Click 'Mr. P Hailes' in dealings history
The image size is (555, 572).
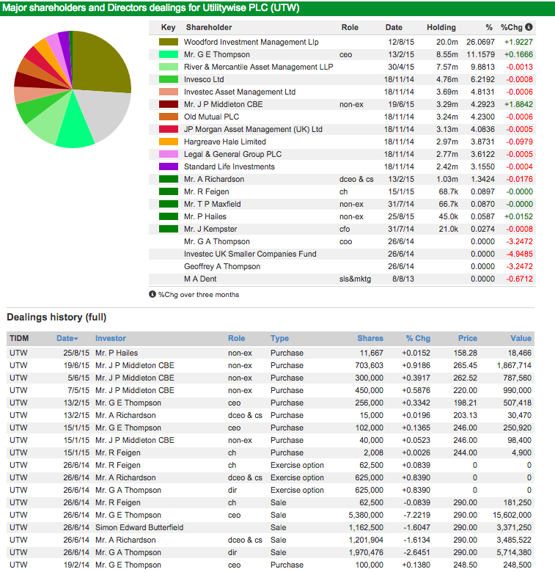point(117,353)
